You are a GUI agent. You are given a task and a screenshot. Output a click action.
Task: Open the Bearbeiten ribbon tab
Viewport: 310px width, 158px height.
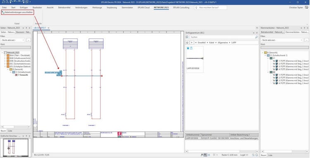tap(37, 7)
